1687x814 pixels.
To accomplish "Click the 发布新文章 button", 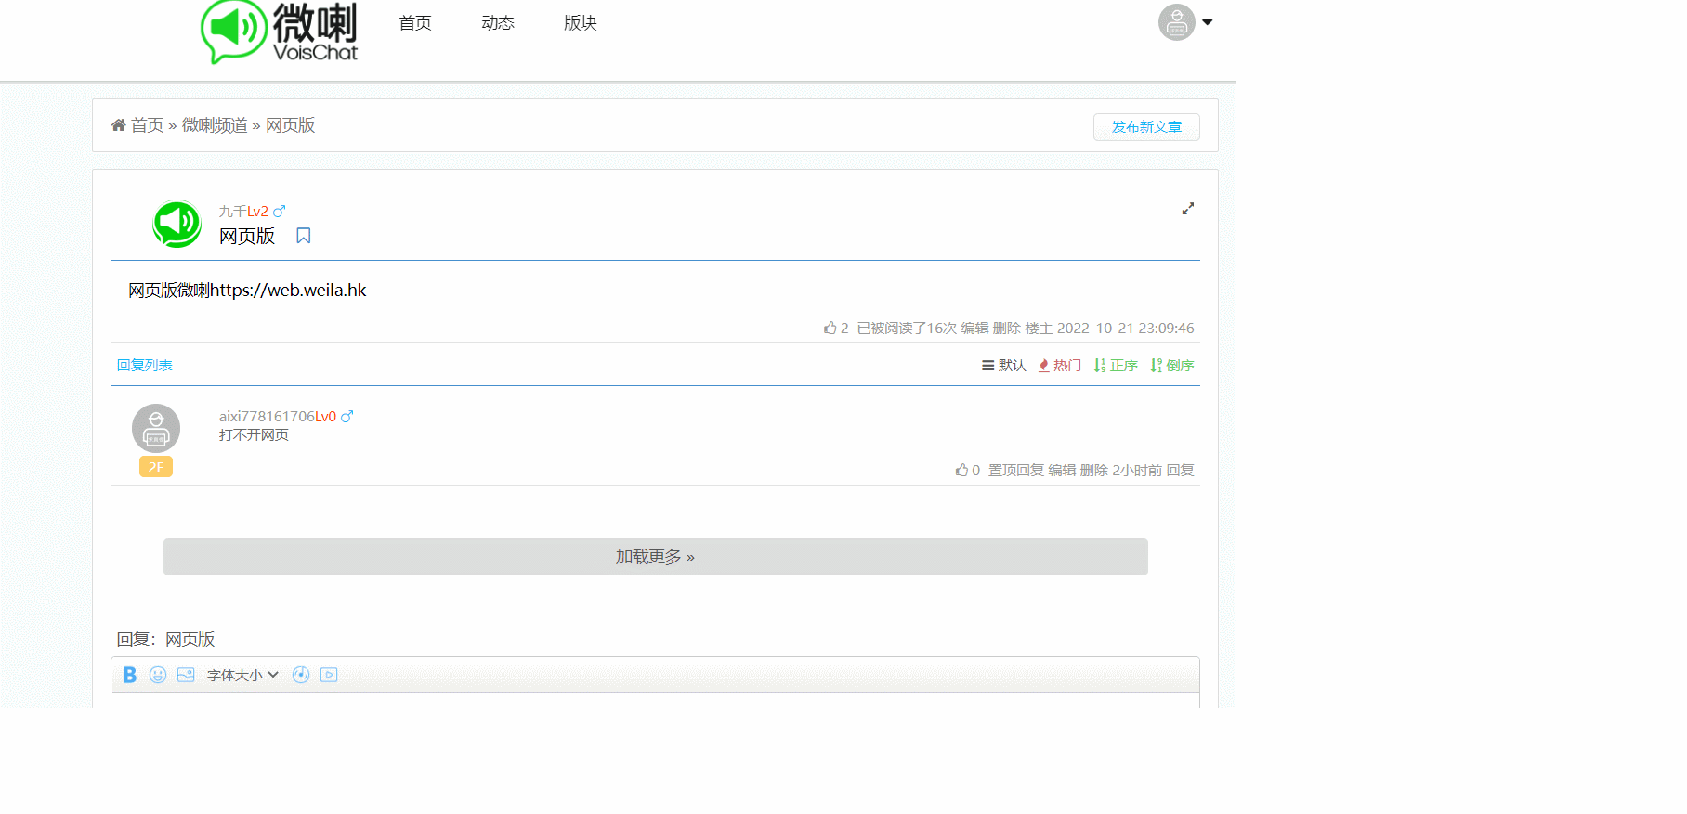I will click(1146, 127).
